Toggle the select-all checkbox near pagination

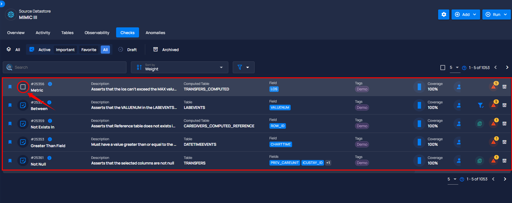coord(443,68)
